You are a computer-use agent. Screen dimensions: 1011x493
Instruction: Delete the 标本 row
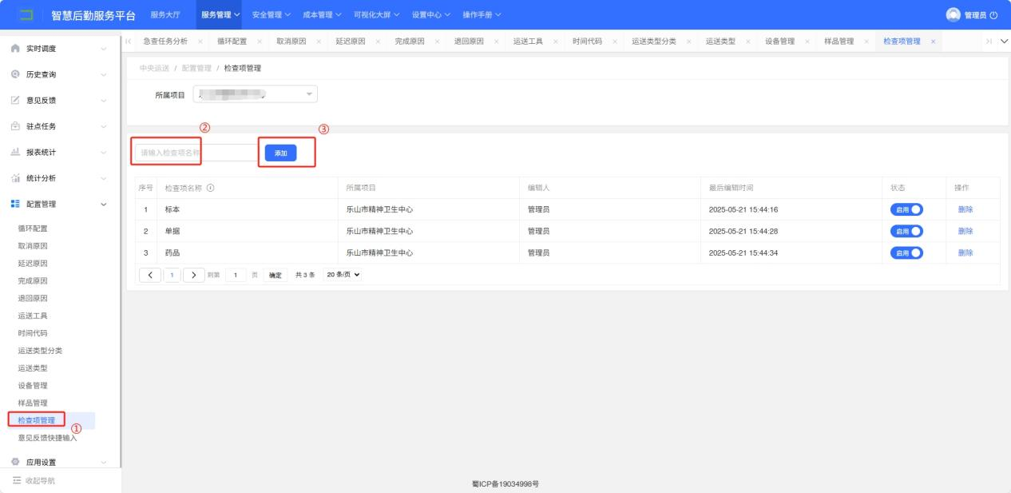[965, 209]
